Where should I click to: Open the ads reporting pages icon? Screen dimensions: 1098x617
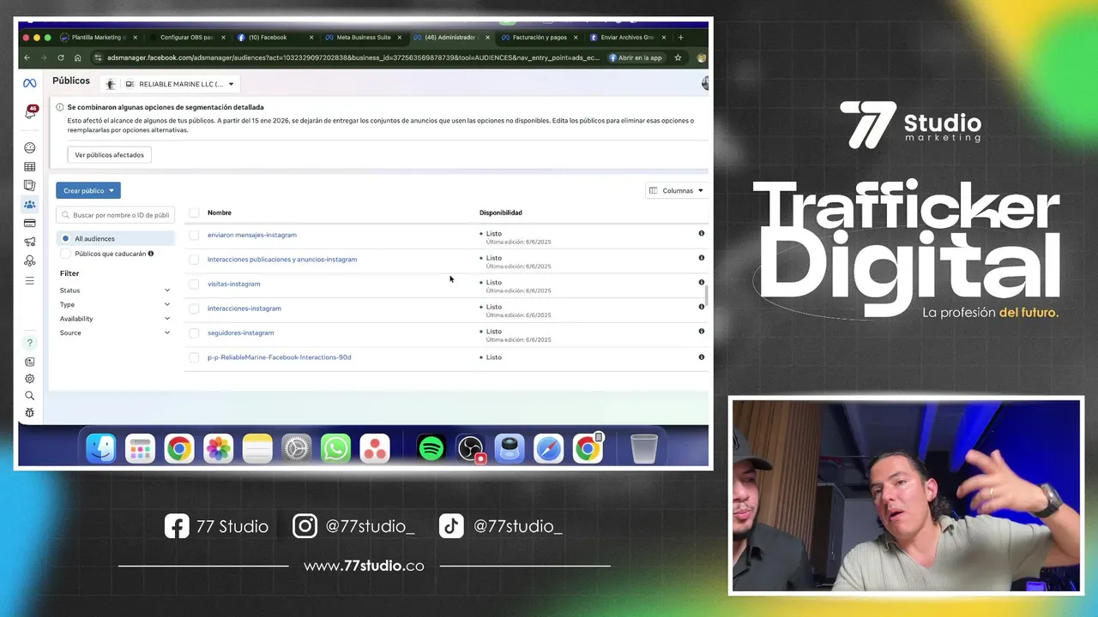click(29, 185)
